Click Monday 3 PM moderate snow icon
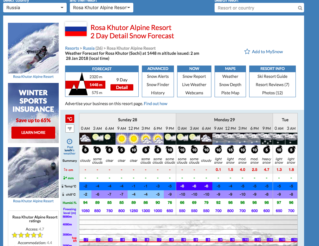 [242, 139]
